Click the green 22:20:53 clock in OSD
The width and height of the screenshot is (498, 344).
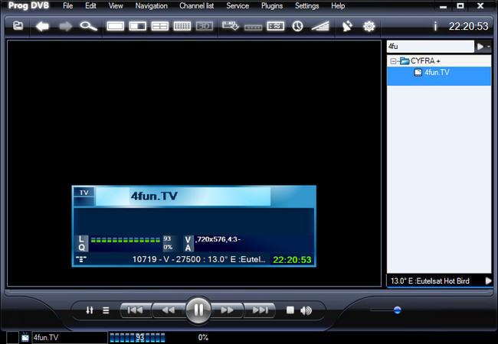pos(292,260)
